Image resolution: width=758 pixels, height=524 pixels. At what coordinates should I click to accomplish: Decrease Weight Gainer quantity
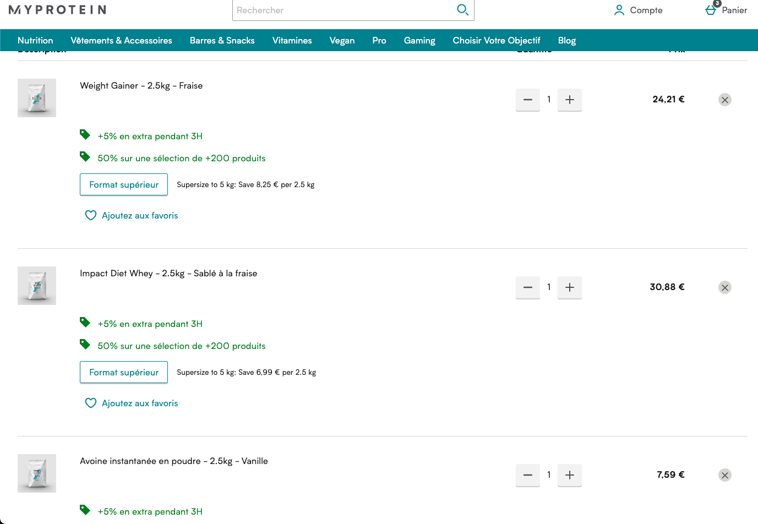528,100
